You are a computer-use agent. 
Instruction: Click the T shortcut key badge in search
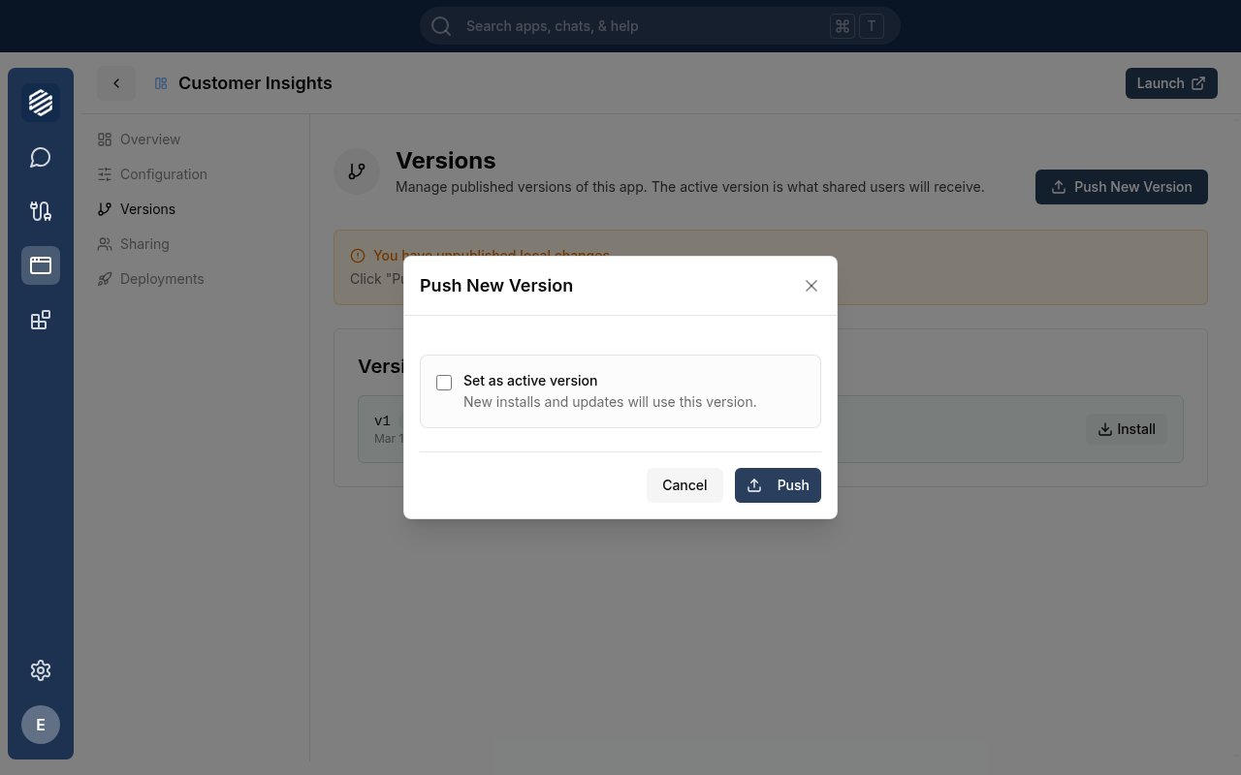(871, 26)
